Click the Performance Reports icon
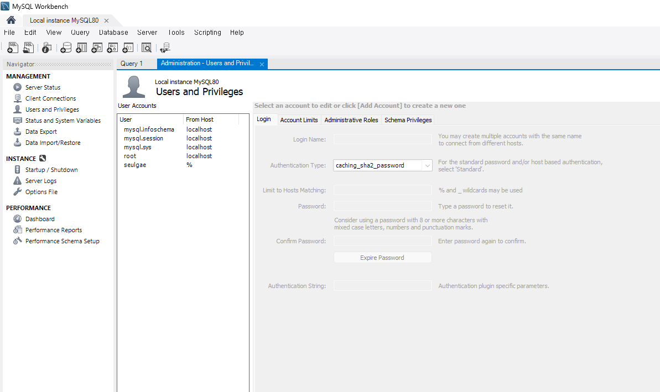This screenshot has width=660, height=392. pos(17,229)
